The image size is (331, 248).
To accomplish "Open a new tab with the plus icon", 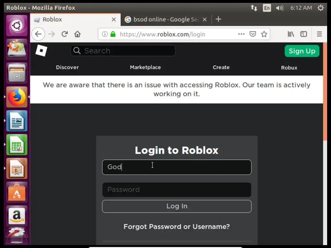I will pyautogui.click(x=219, y=19).
